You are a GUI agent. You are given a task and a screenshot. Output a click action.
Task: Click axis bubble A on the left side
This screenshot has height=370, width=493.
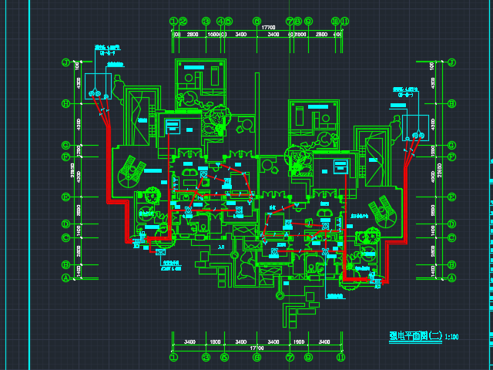(66, 277)
